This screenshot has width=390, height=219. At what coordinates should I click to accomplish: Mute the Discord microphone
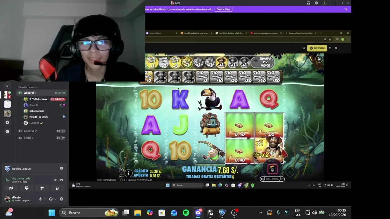click(x=40, y=199)
